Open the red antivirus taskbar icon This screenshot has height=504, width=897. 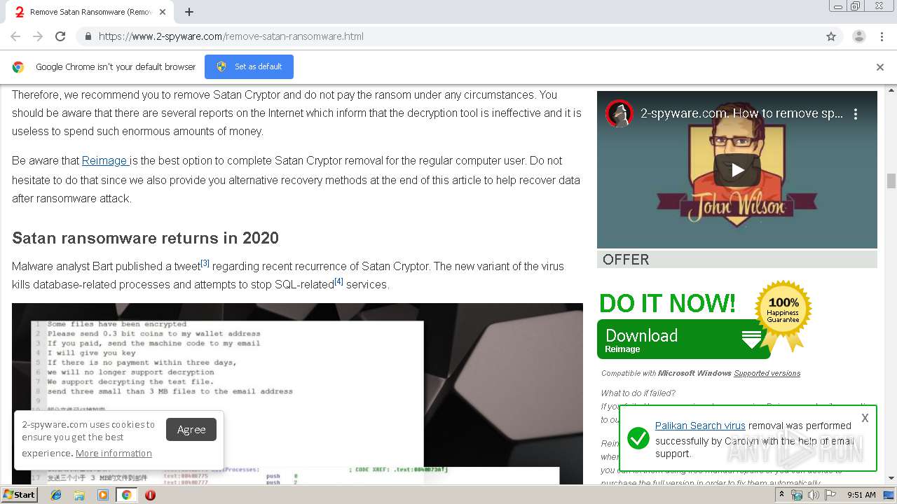click(150, 495)
